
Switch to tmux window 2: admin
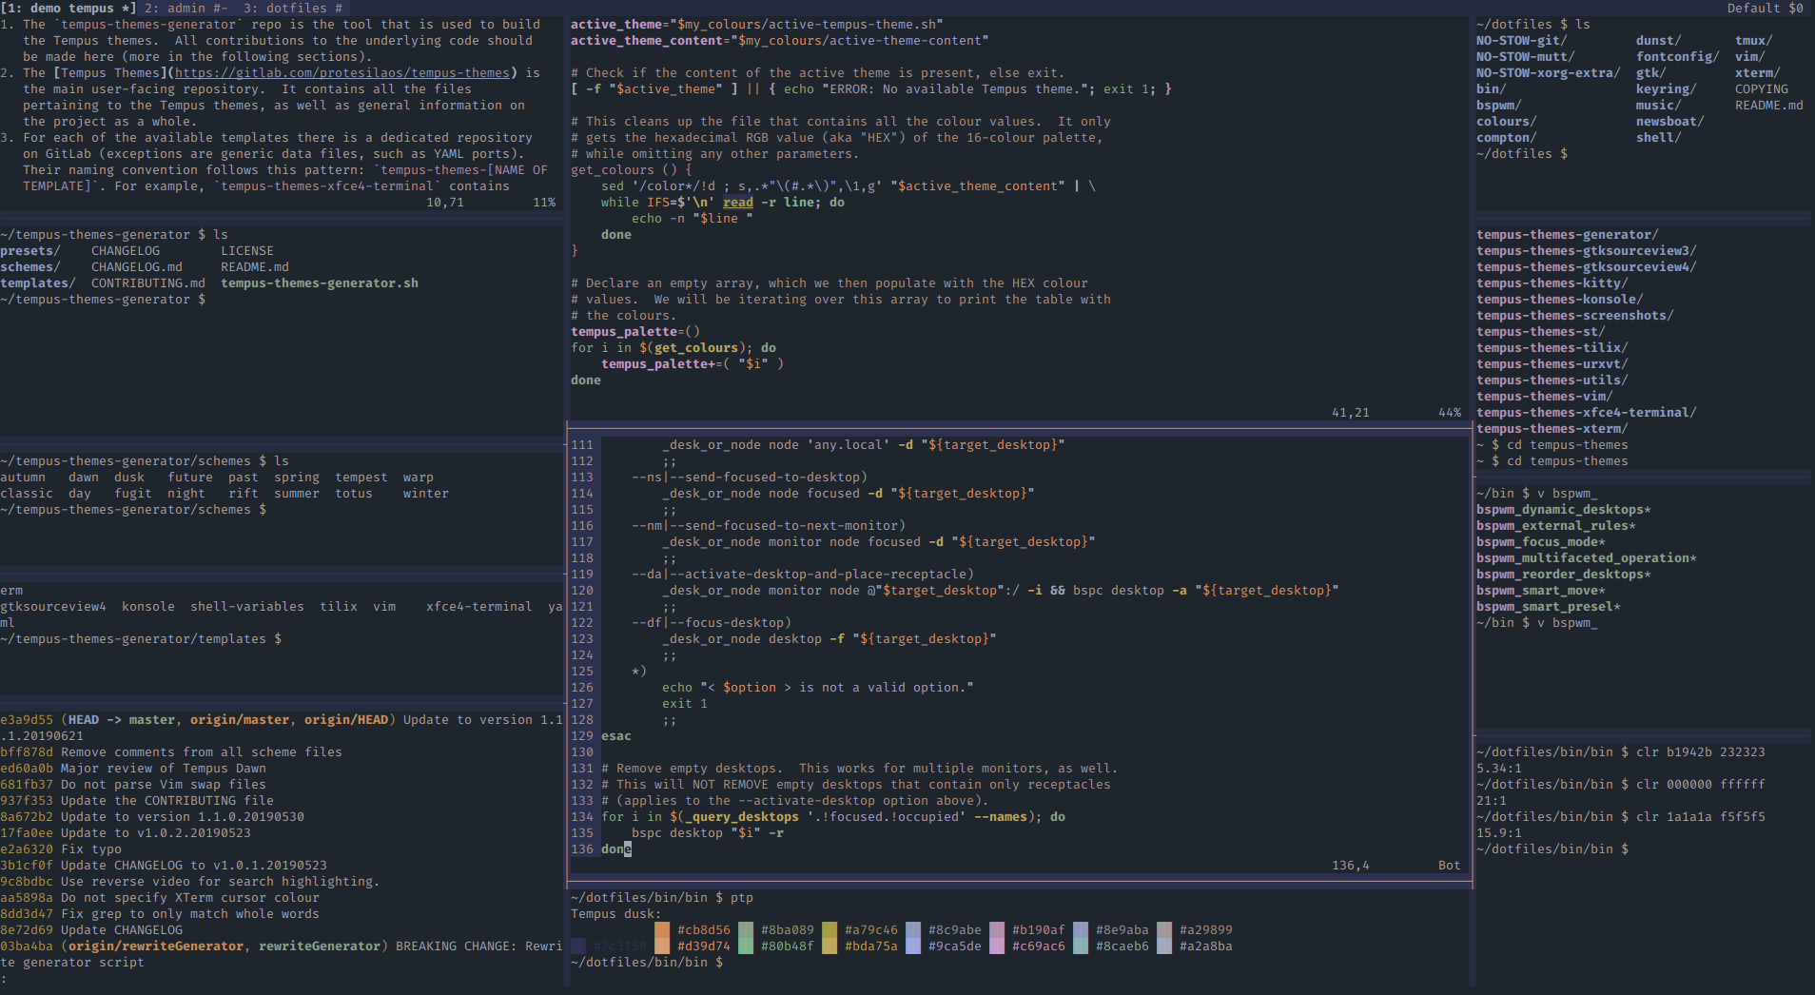[185, 8]
